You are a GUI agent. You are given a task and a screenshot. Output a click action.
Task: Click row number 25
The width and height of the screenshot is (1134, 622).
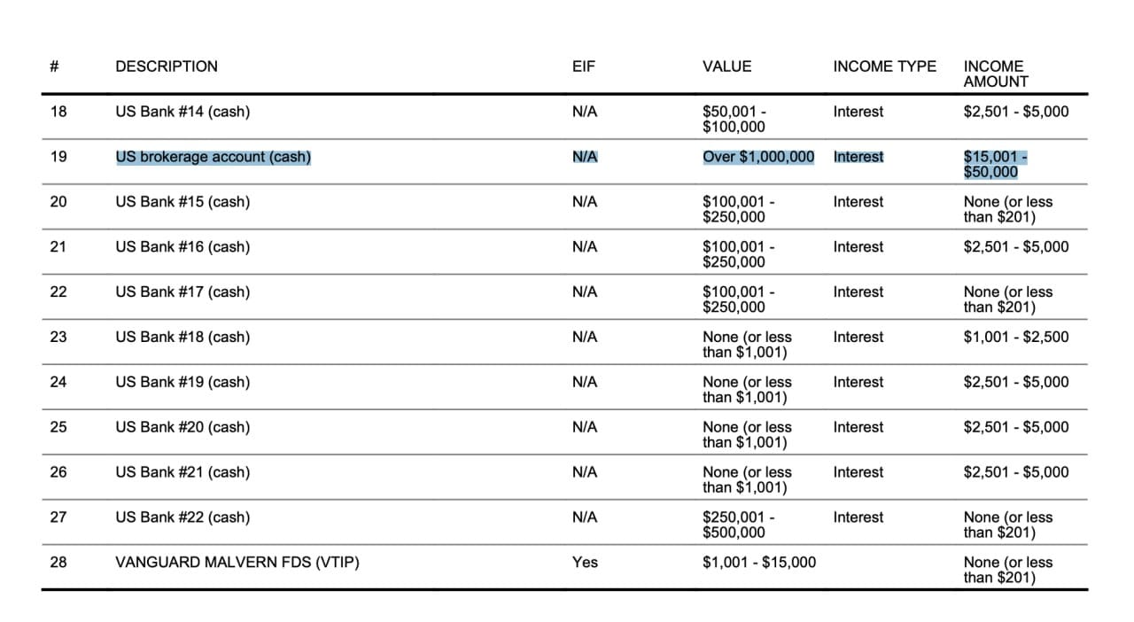(x=58, y=427)
